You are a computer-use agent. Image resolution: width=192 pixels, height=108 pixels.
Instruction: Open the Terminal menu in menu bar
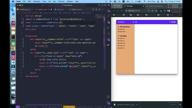(61, 1)
